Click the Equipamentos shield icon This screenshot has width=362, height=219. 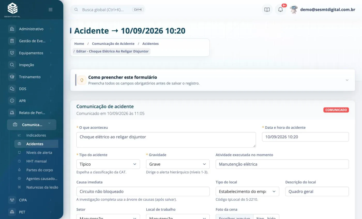coord(12,53)
